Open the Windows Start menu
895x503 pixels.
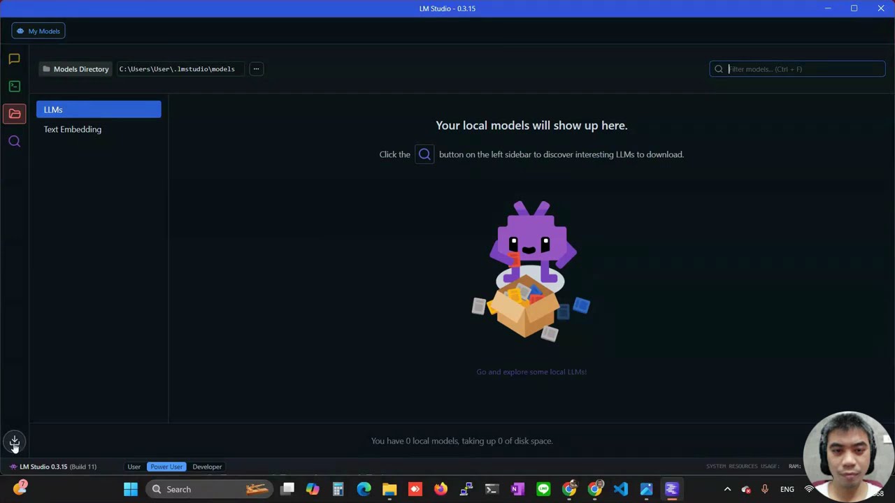tap(131, 489)
